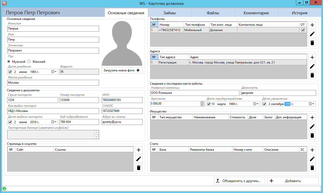Screen dimensions: 323x193
Task: Click the Объединить с другим button
Action: tap(239, 181)
